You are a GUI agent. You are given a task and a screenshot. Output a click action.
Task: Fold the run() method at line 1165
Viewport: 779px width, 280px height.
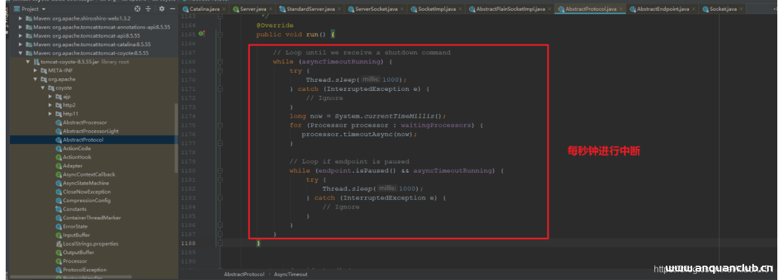click(220, 34)
